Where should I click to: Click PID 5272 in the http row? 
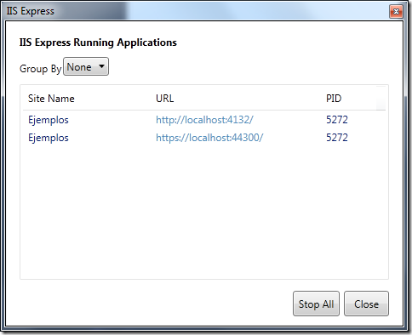coord(337,120)
